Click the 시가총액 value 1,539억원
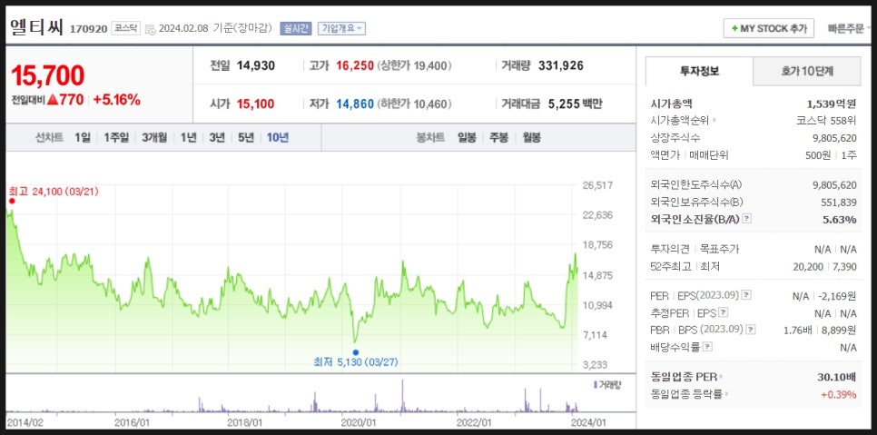This screenshot has height=435, width=877. 831,104
